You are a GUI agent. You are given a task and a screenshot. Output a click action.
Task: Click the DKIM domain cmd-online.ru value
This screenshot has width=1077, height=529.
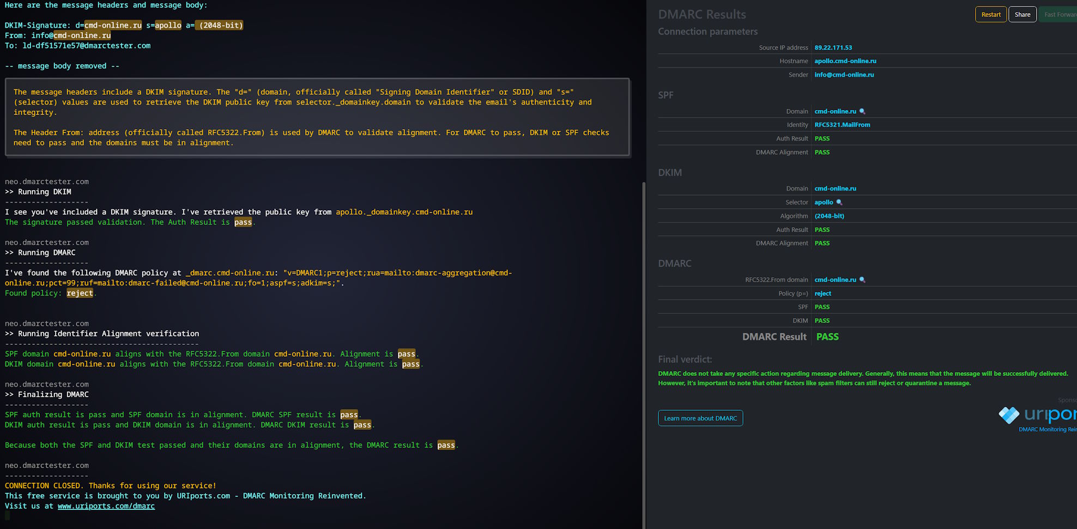[835, 189]
